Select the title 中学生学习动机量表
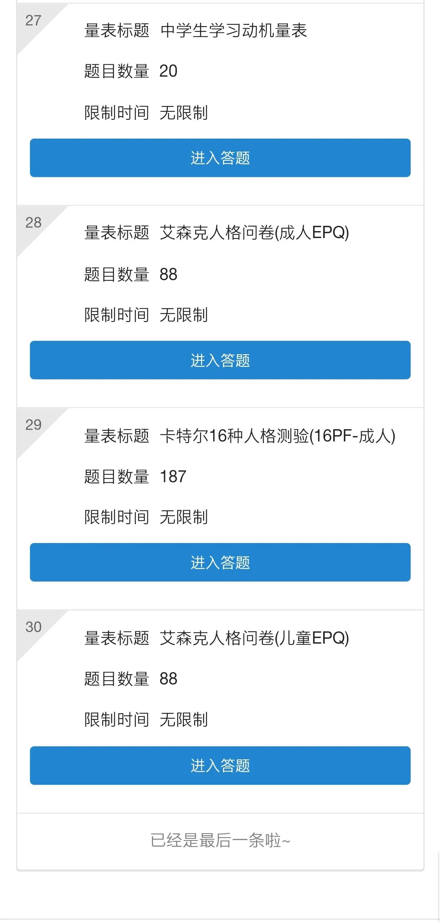440x922 pixels. coord(233,31)
